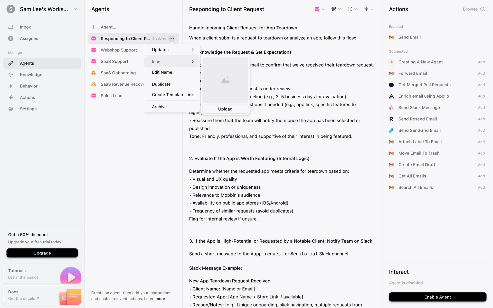
Task: Choose Archive in the agent menu
Action: click(159, 107)
